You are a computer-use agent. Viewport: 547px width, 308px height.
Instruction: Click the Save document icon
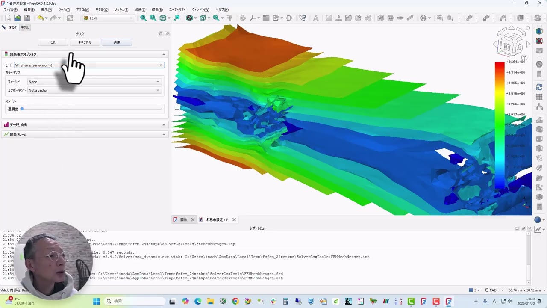coord(27,18)
